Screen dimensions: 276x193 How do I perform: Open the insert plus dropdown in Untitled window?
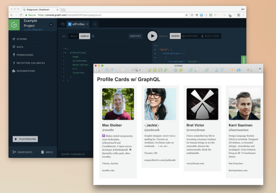[x=97, y=70]
